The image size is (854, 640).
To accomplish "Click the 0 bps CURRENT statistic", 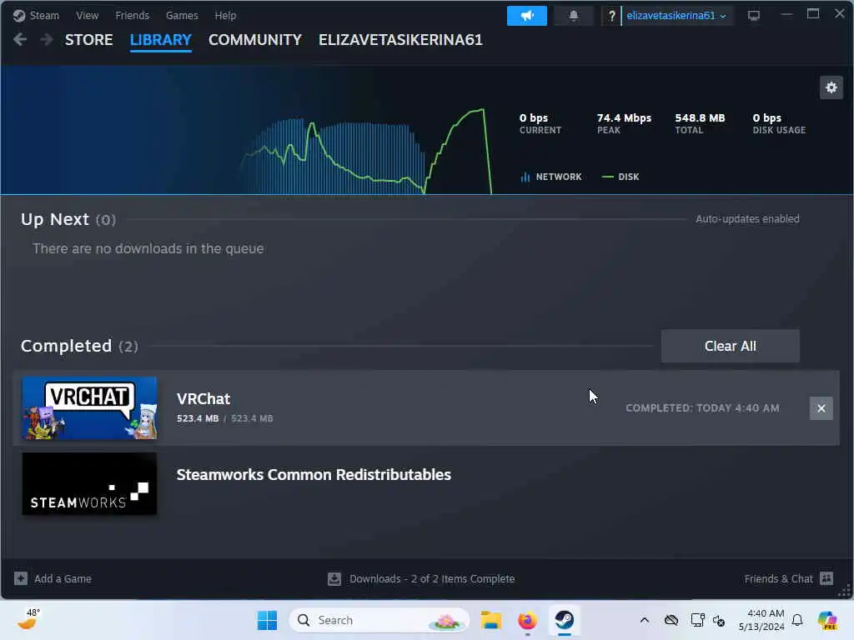I will 540,123.
